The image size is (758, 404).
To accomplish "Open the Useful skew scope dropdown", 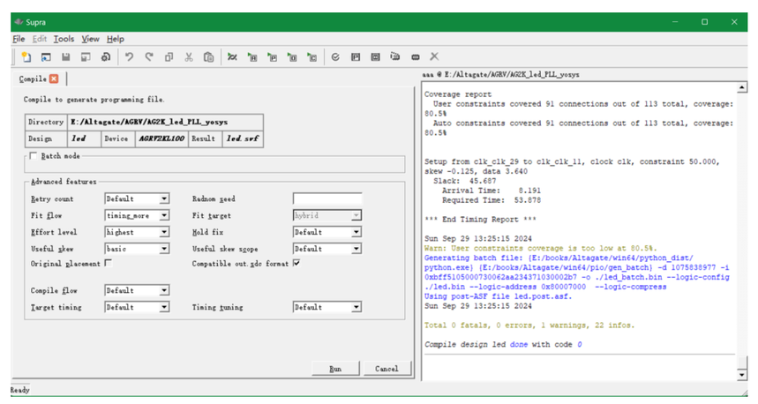I will [x=327, y=249].
